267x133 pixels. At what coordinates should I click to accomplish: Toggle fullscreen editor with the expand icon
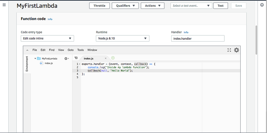[x=229, y=50]
